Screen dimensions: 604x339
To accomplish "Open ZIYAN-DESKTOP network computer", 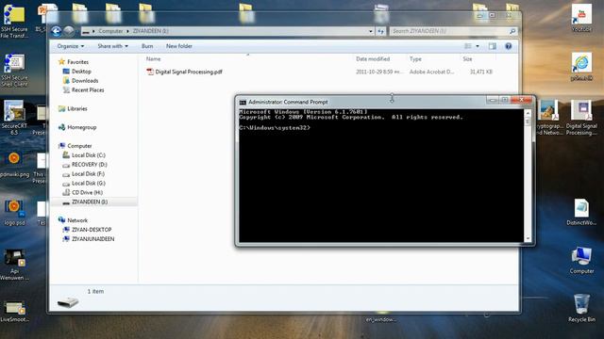I will [x=92, y=230].
